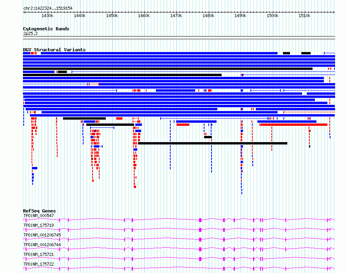
Task: Click the large NM_175721 exon near 1480k
Action: pos(200,259)
